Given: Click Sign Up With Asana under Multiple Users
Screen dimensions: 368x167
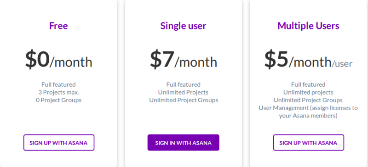Looking at the screenshot, I should pyautogui.click(x=308, y=142).
